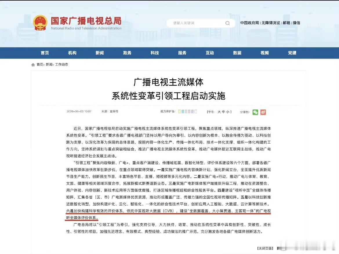Open 视频 navigation menu
Viewport: 339px width, 254px height.
pyautogui.click(x=265, y=53)
